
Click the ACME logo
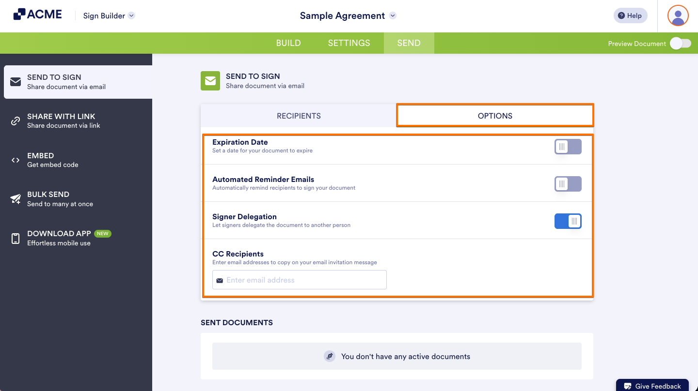(x=38, y=15)
